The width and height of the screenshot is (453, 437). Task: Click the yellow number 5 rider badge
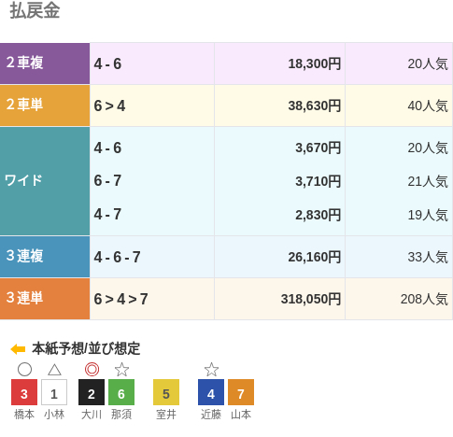(x=166, y=392)
